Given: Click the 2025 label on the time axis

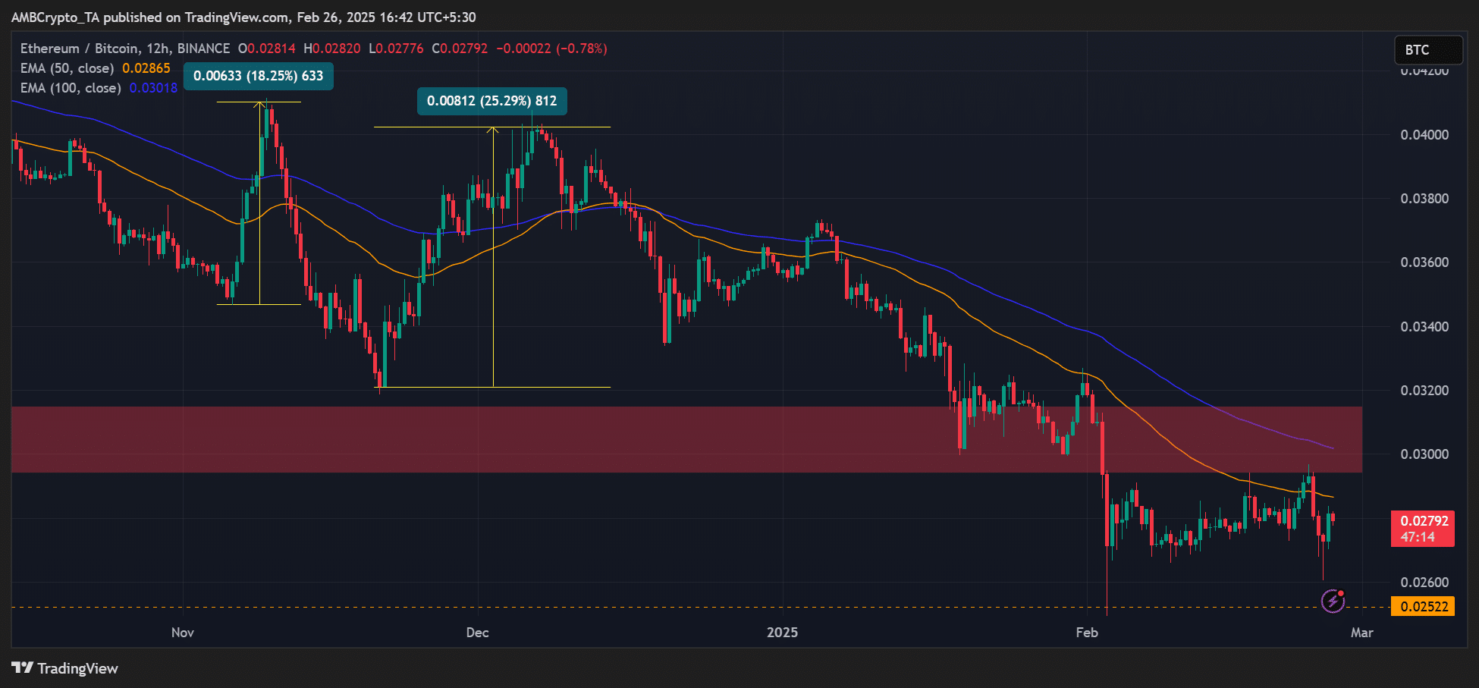Looking at the screenshot, I should click(x=783, y=631).
